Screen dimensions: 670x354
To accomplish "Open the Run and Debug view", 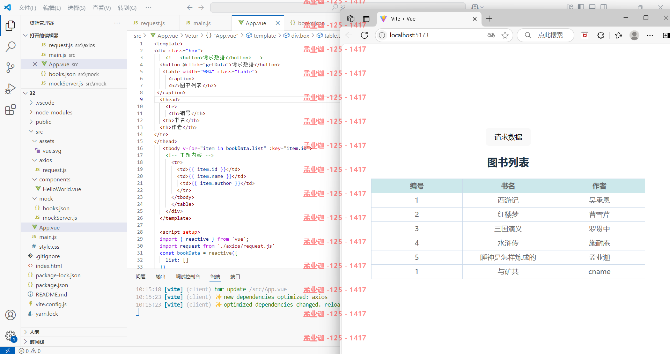I will (10, 89).
